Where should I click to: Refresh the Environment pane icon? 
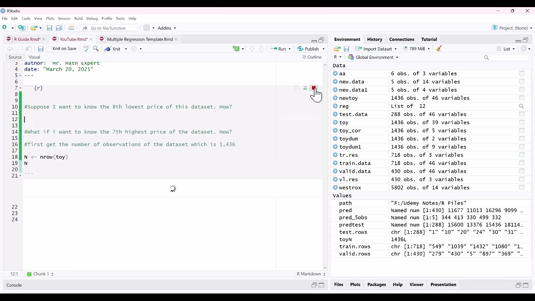point(524,48)
